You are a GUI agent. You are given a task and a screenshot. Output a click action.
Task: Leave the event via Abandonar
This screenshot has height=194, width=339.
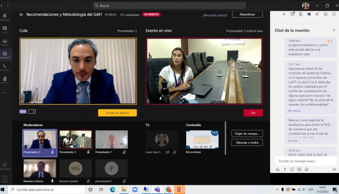(247, 14)
